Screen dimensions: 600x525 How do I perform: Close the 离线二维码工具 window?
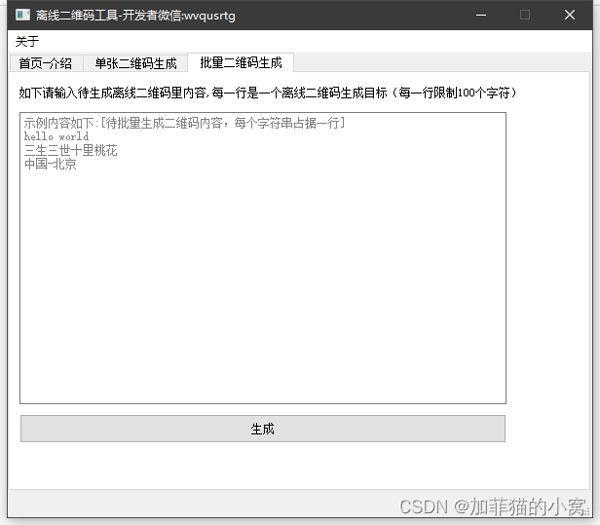[x=570, y=15]
